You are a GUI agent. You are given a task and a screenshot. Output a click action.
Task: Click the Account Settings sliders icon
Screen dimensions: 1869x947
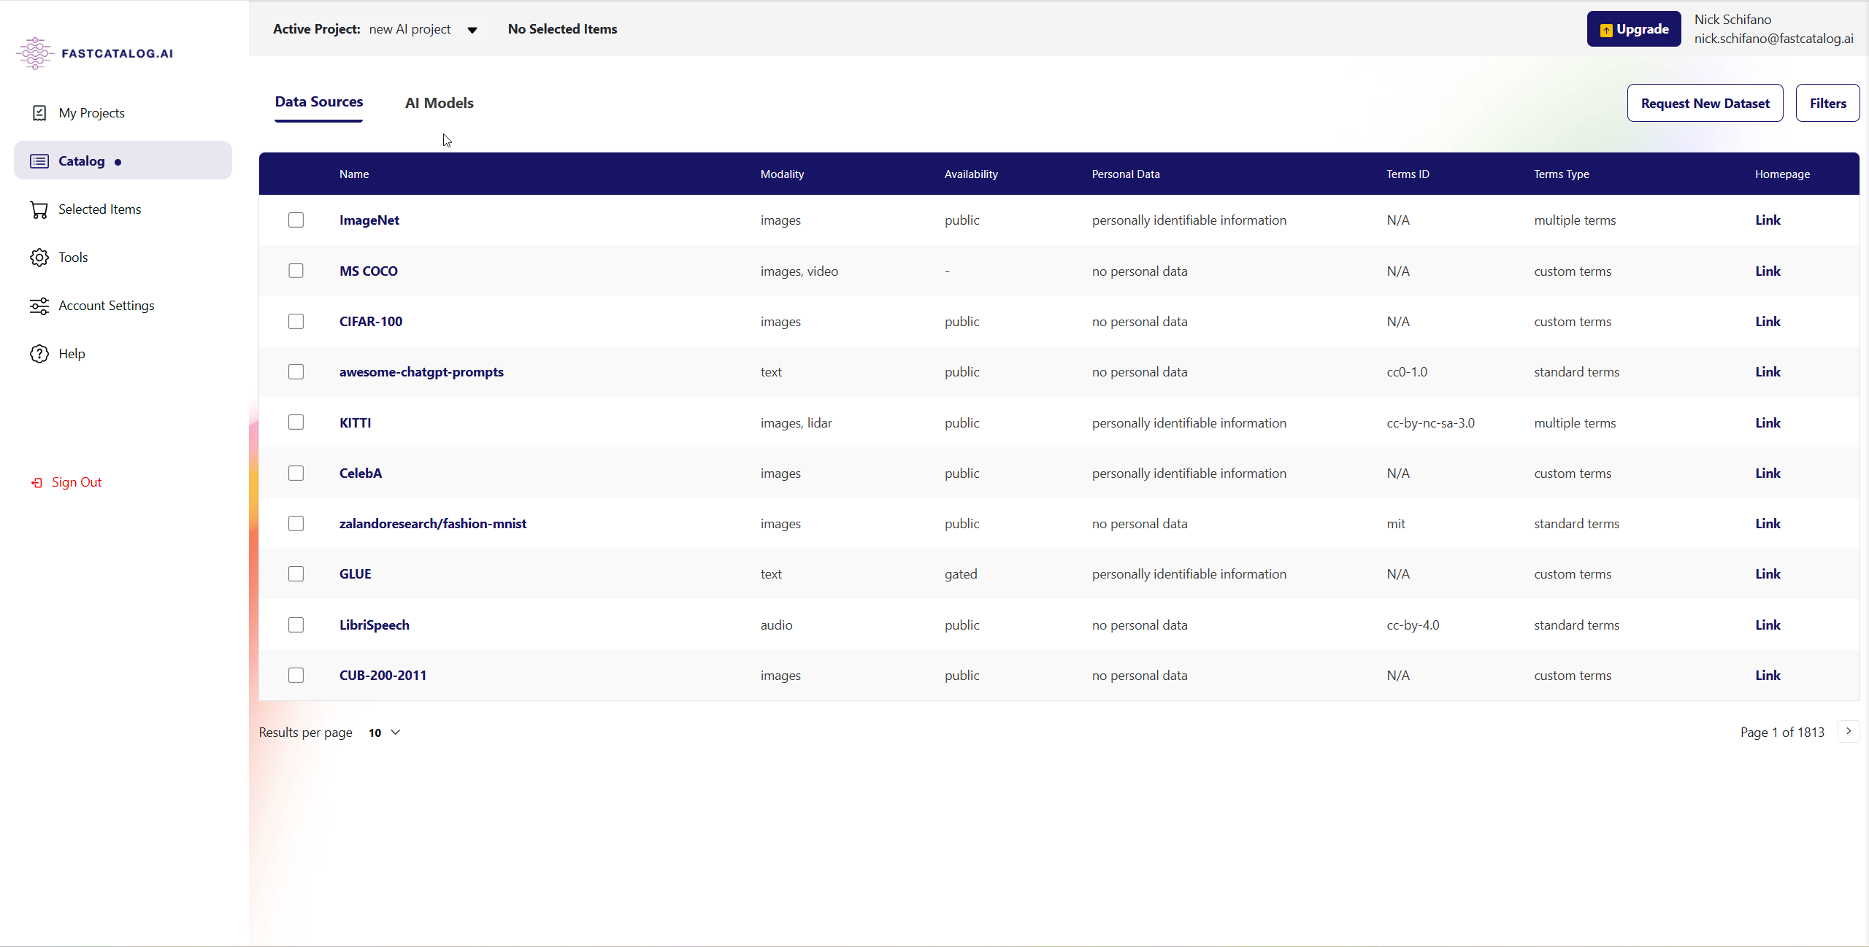pyautogui.click(x=39, y=306)
